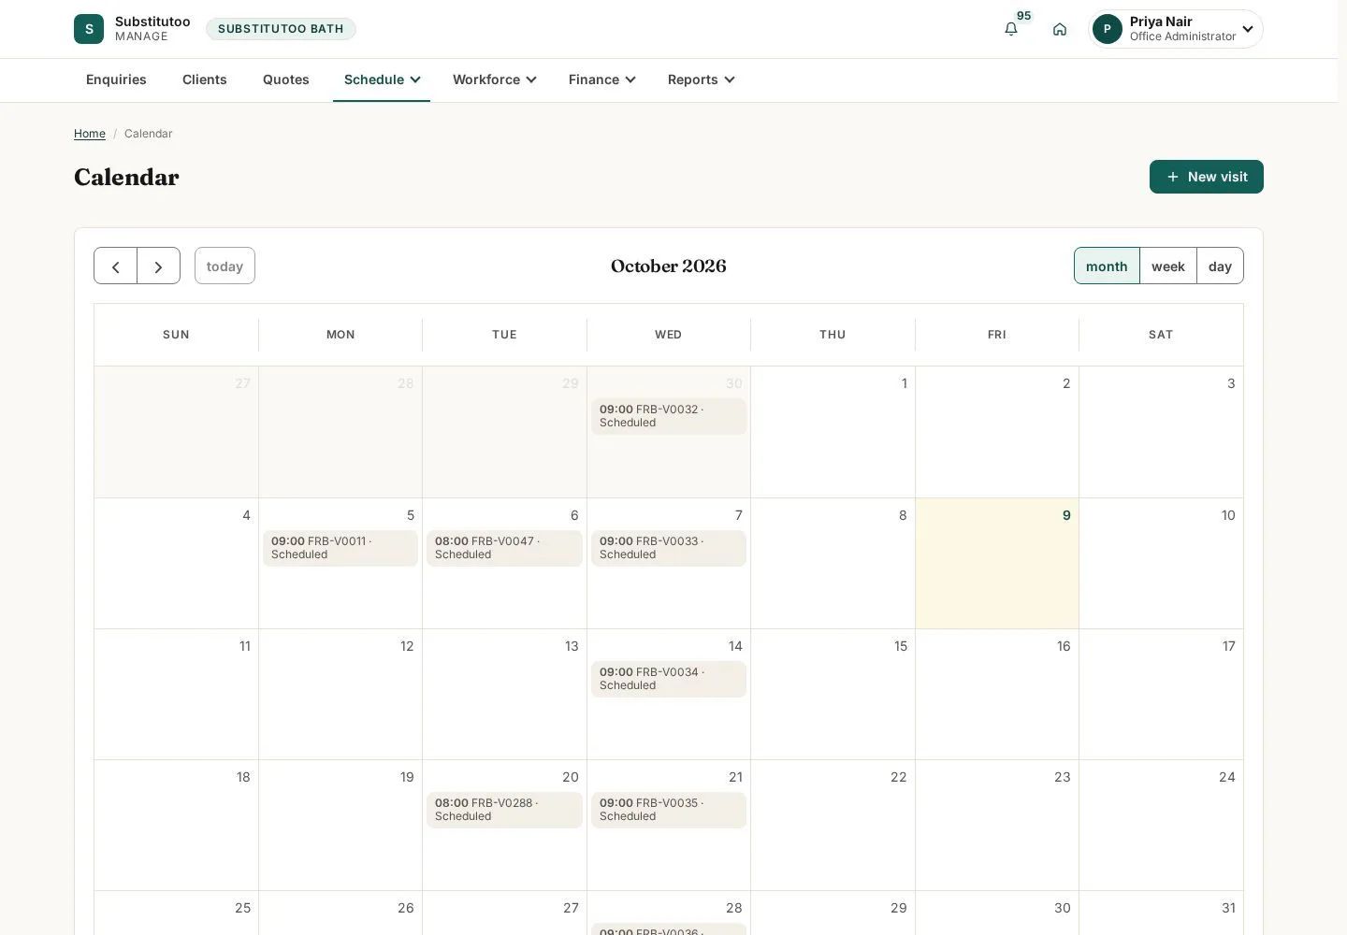Open the Workforce dropdown menu
Image resolution: width=1347 pixels, height=935 pixels.
(x=494, y=79)
